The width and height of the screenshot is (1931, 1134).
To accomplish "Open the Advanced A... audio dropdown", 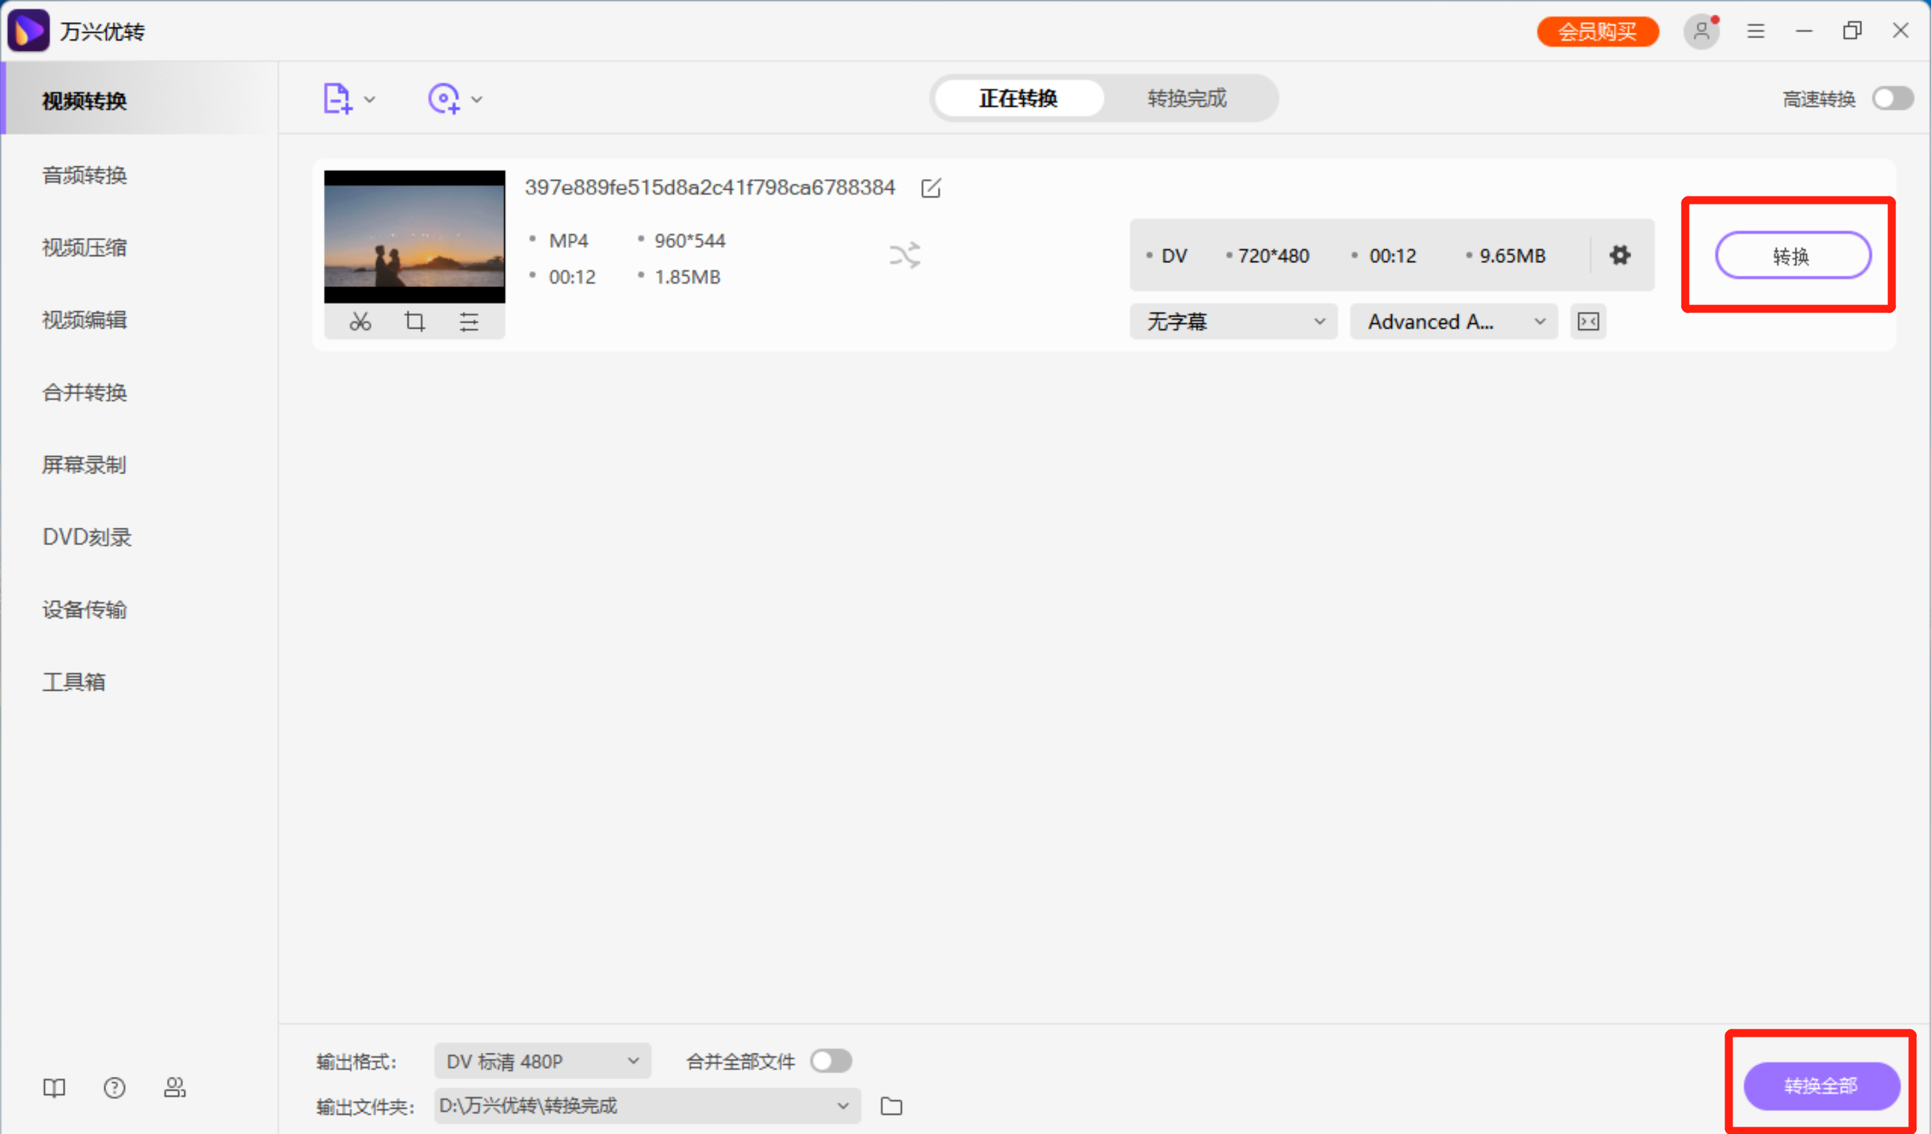I will coord(1453,321).
